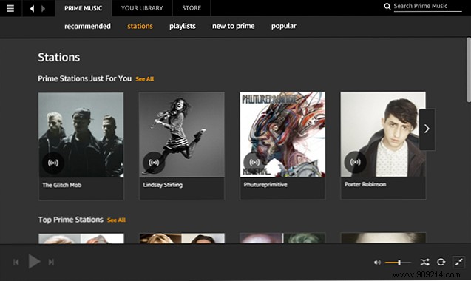See All Prime Stations Just For You
The height and width of the screenshot is (281, 471).
(x=145, y=79)
